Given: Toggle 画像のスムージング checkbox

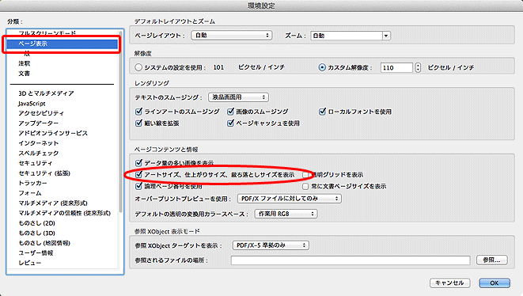Looking at the screenshot, I should [230, 112].
